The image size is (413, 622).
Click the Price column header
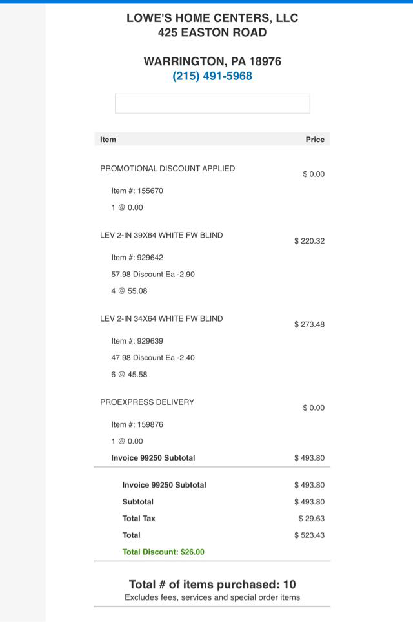coord(315,140)
